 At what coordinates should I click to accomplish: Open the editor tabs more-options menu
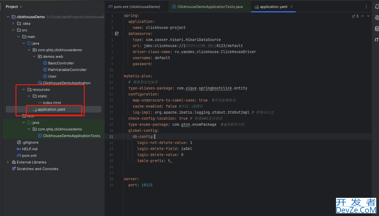tap(366, 7)
